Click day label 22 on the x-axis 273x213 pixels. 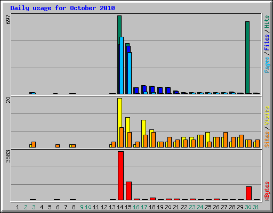(x=184, y=207)
